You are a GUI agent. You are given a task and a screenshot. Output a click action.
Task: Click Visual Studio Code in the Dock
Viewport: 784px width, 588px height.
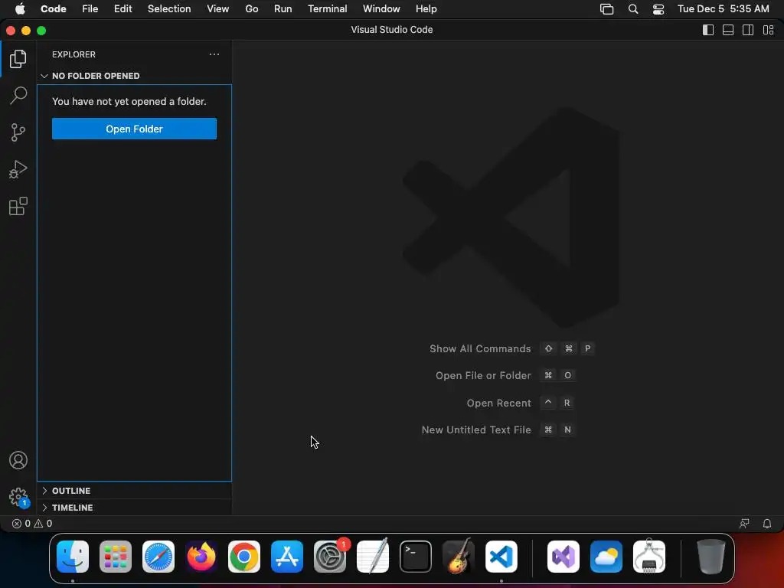501,557
